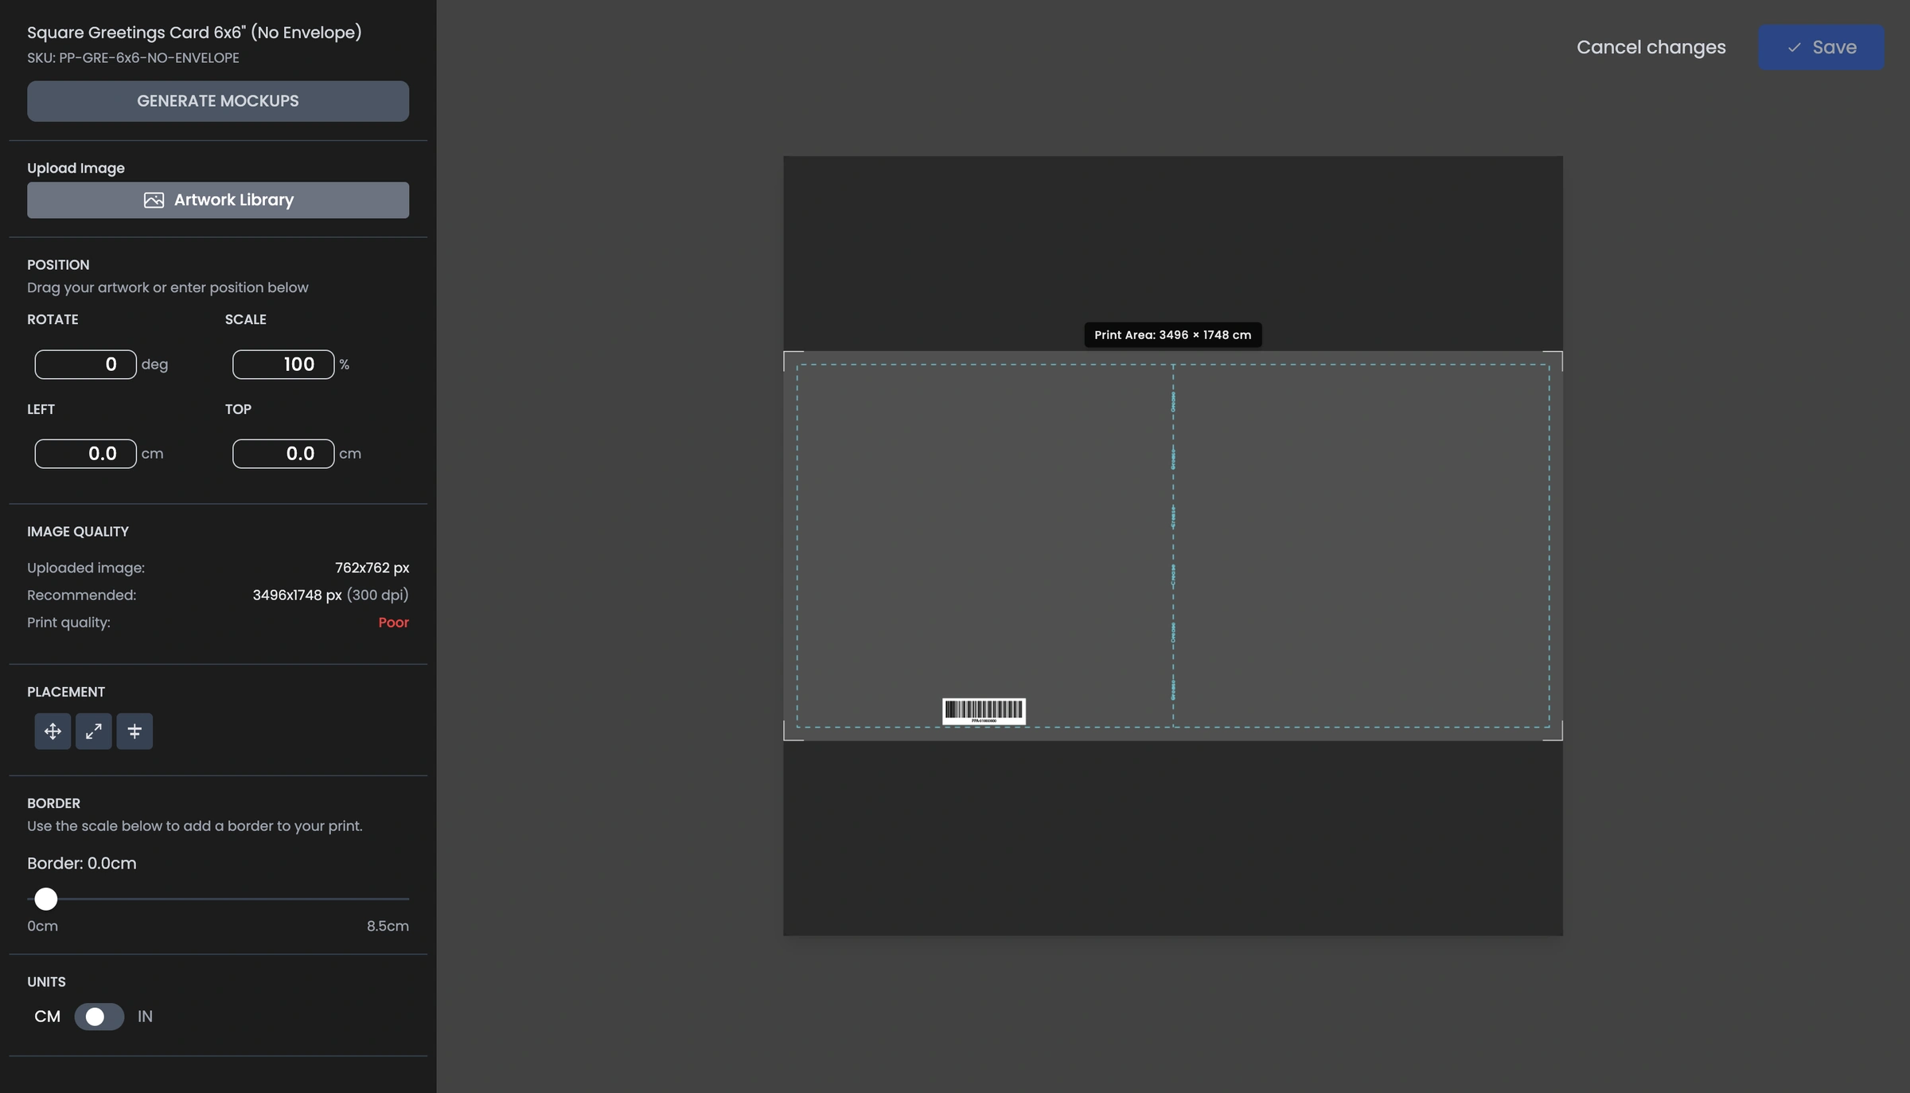Click the LEFT position input field

(85, 453)
